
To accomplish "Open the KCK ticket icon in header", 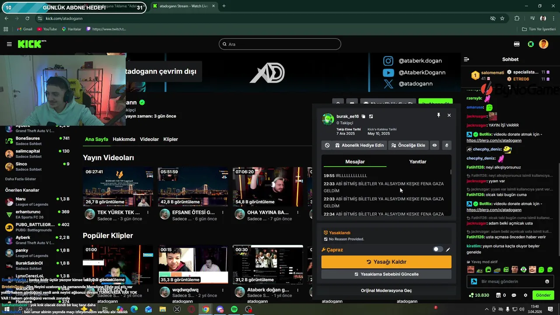I will [517, 44].
